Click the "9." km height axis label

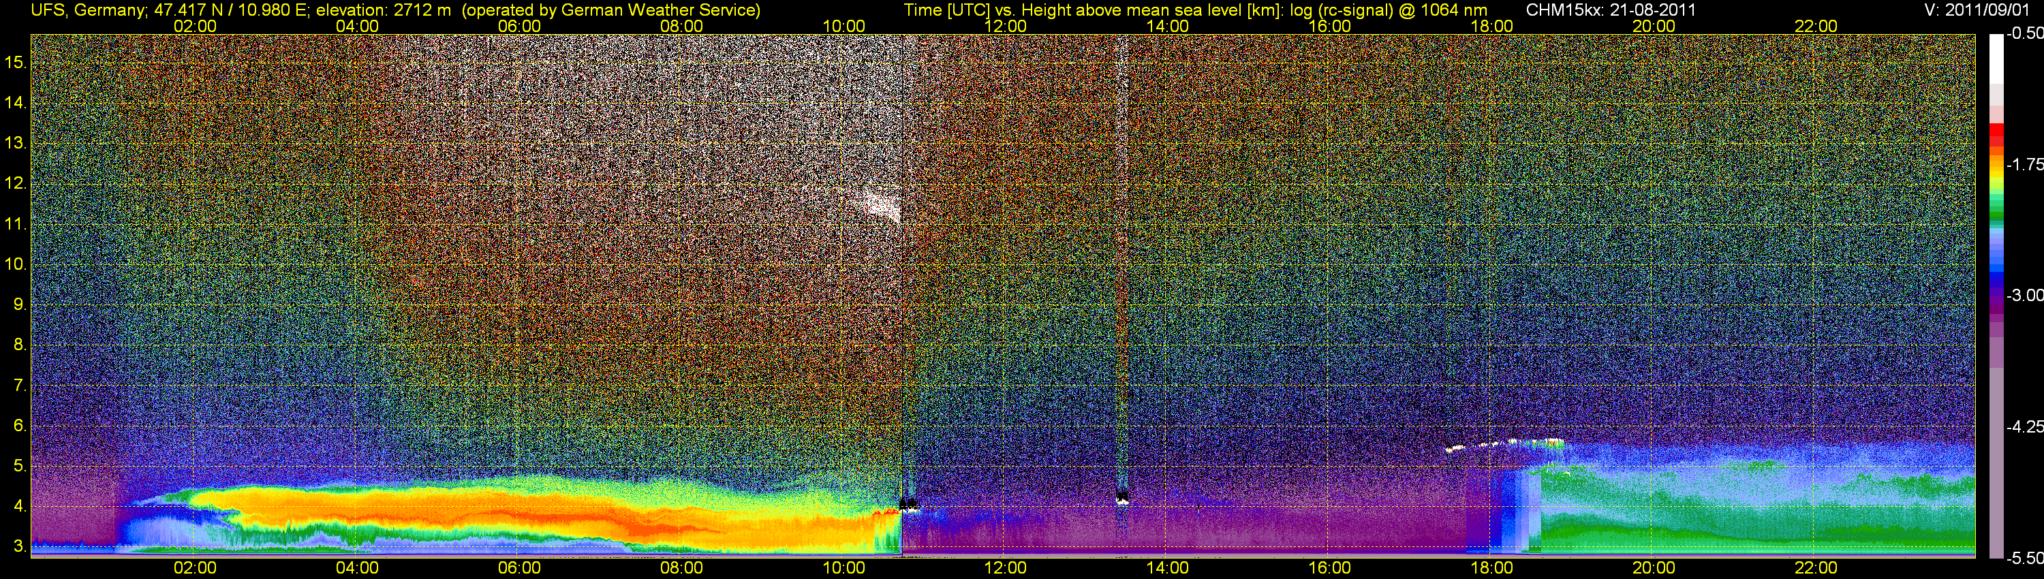tap(20, 304)
